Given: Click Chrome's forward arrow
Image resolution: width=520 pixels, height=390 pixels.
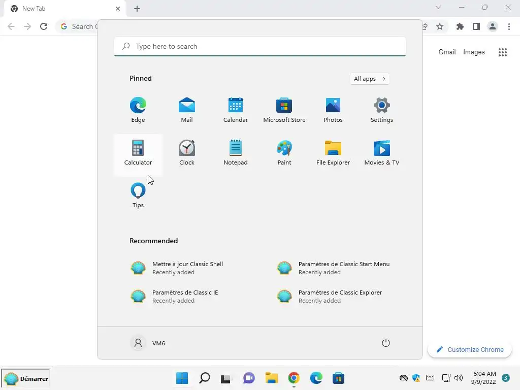Looking at the screenshot, I should click(x=27, y=26).
